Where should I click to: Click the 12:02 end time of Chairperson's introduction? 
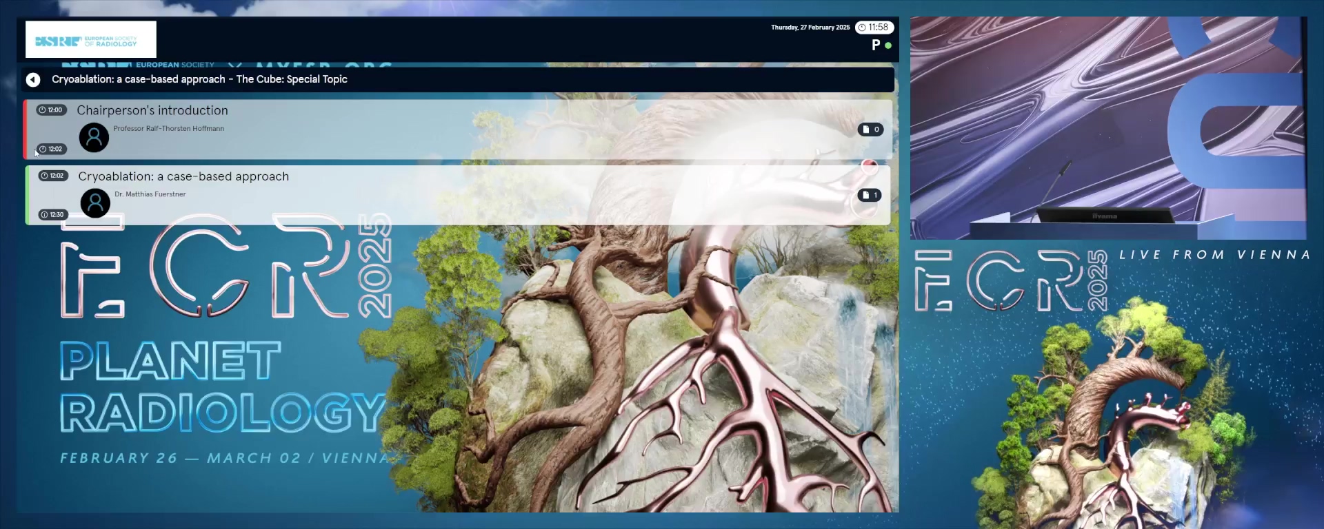51,149
